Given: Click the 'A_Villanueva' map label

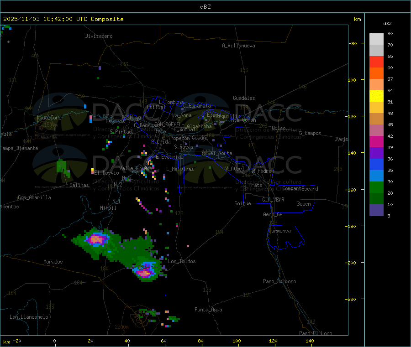Looking at the screenshot, I should 238,46.
